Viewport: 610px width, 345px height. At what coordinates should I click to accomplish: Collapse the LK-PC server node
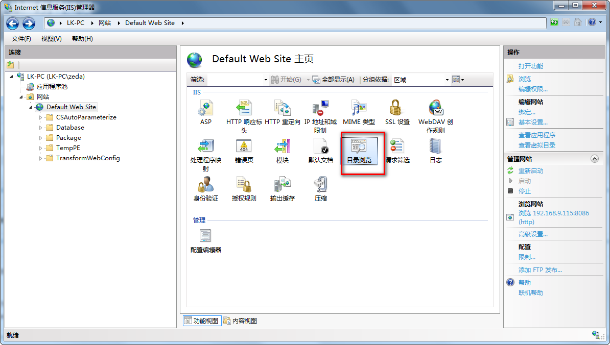coord(11,77)
